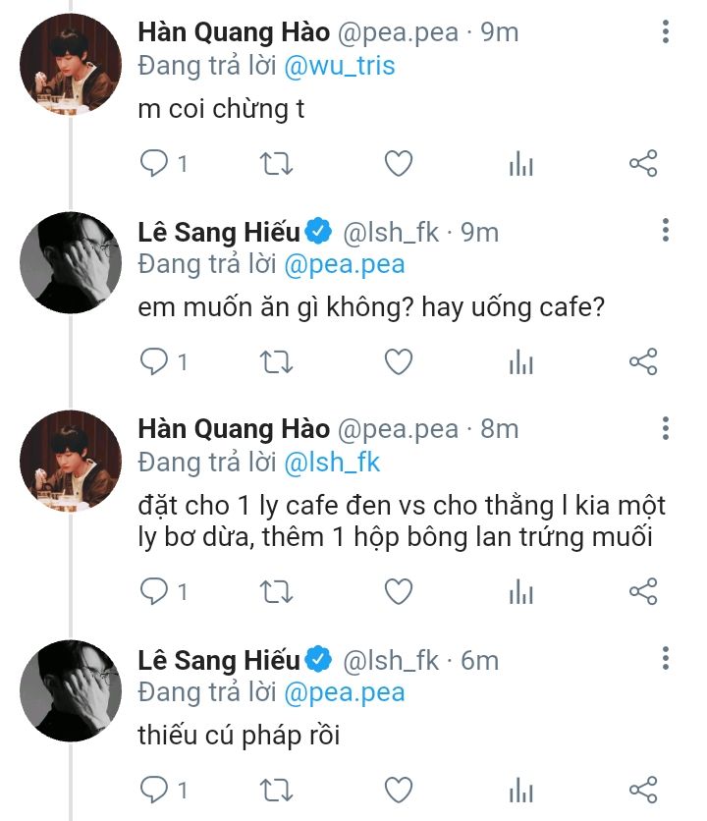This screenshot has height=821, width=707.
Task: Share the "đặt cho 1 ly cafe" tweet
Action: [642, 590]
